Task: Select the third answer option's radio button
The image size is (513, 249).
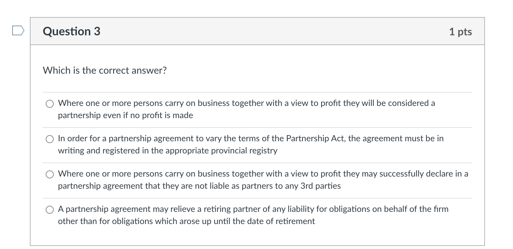Action: click(x=49, y=175)
